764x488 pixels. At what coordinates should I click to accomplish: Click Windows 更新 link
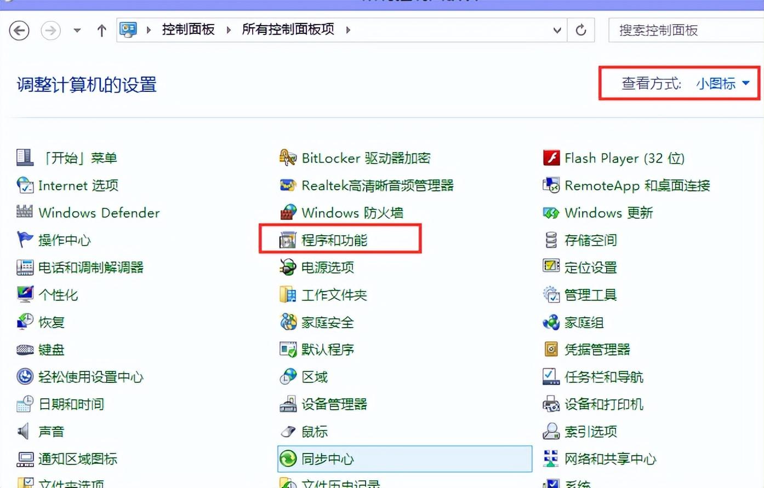pos(609,213)
